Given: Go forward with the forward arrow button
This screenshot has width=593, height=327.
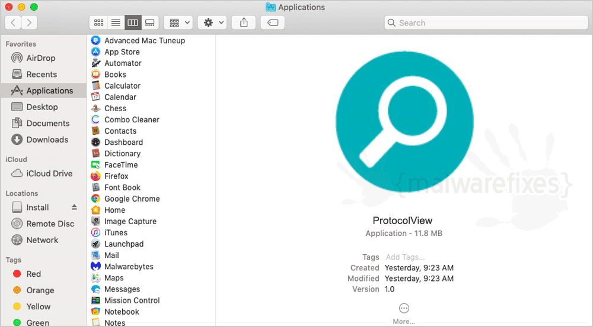Looking at the screenshot, I should click(x=30, y=22).
